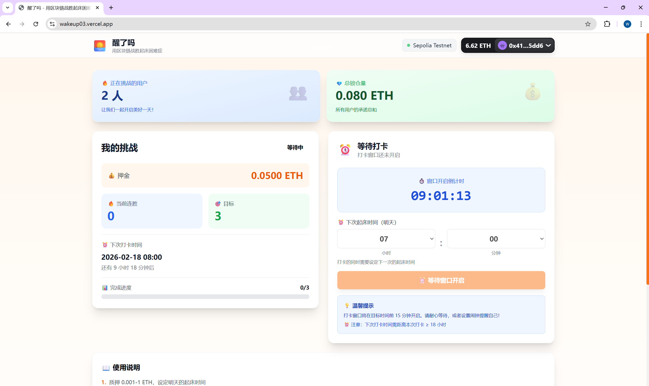Click the 等待窗口开启 button
Image resolution: width=649 pixels, height=386 pixels.
[x=441, y=280]
